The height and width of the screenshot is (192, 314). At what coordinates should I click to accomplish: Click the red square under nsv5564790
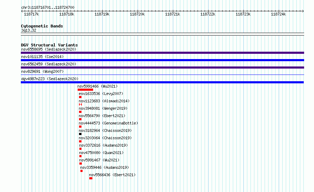pyautogui.click(x=80, y=119)
